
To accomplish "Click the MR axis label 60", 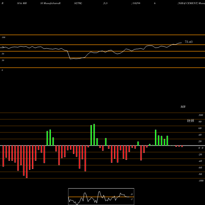I will coord(200,128).
